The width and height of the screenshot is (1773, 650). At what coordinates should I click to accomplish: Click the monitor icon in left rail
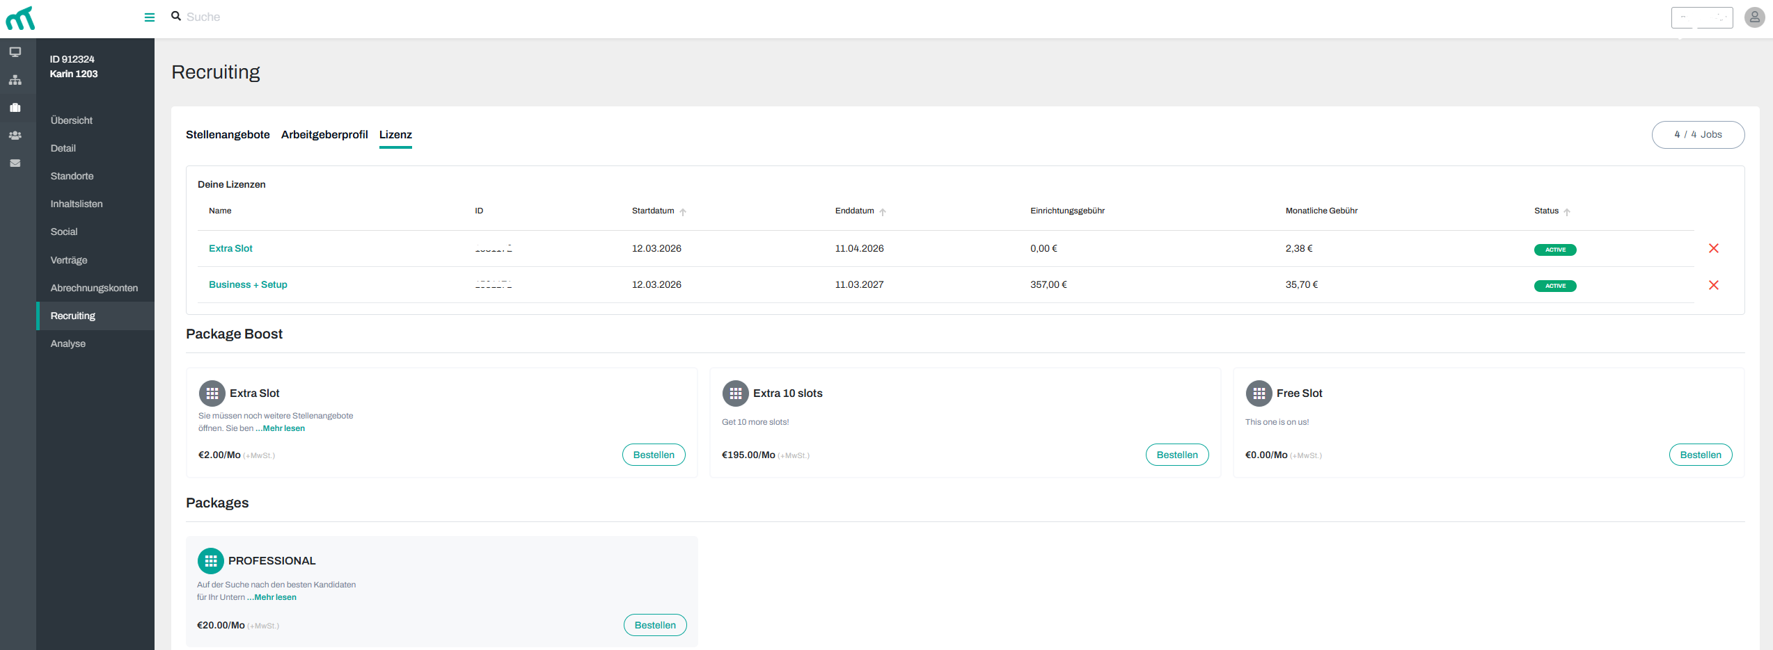(x=15, y=52)
